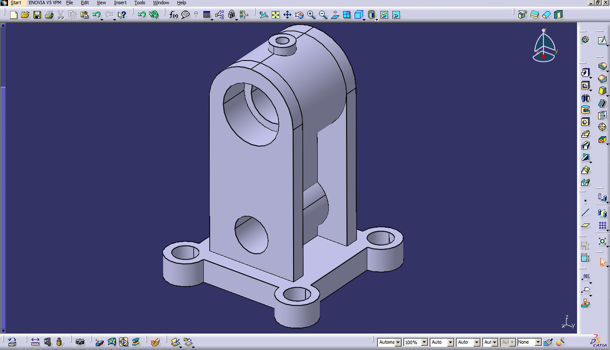Fit All In the view
Screen dimensions: 610x350
click(x=275, y=15)
